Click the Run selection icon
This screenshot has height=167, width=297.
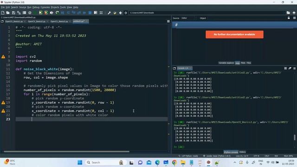point(52,13)
